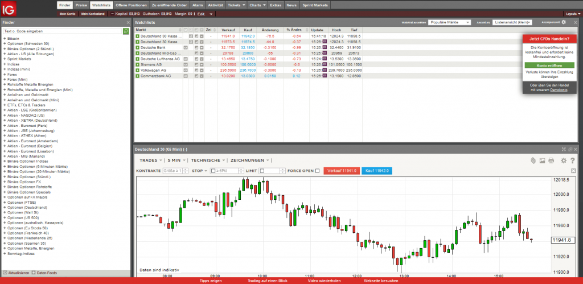Click Daten-Feeds icon in Finder footer
The width and height of the screenshot is (583, 284).
pos(34,273)
